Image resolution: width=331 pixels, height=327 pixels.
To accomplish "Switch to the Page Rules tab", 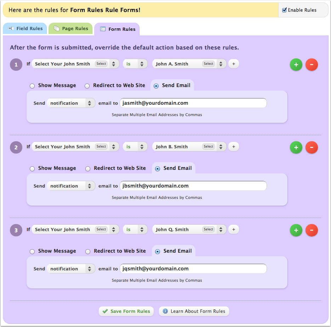I will 70,28.
